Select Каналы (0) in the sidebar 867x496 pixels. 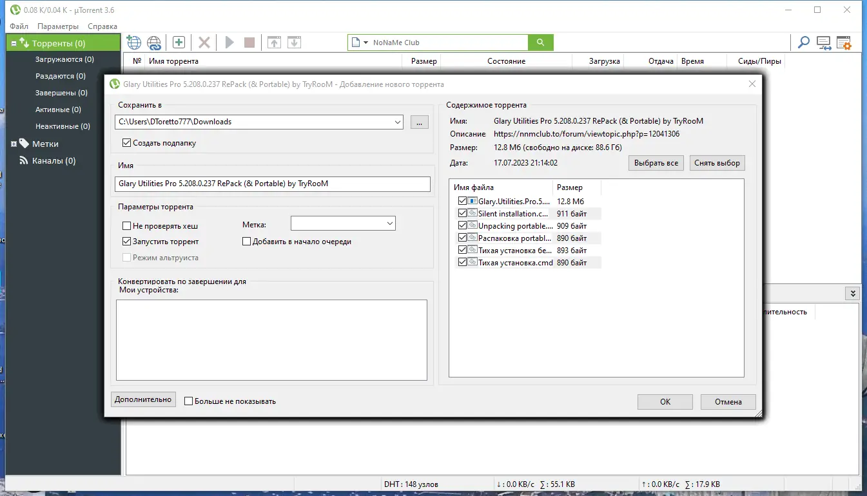coord(54,160)
